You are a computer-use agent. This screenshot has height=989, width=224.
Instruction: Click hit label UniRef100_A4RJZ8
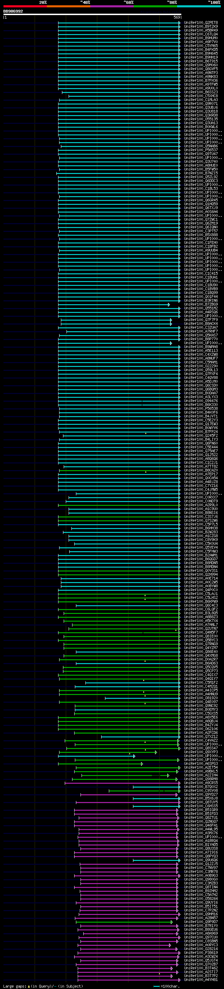click(201, 482)
